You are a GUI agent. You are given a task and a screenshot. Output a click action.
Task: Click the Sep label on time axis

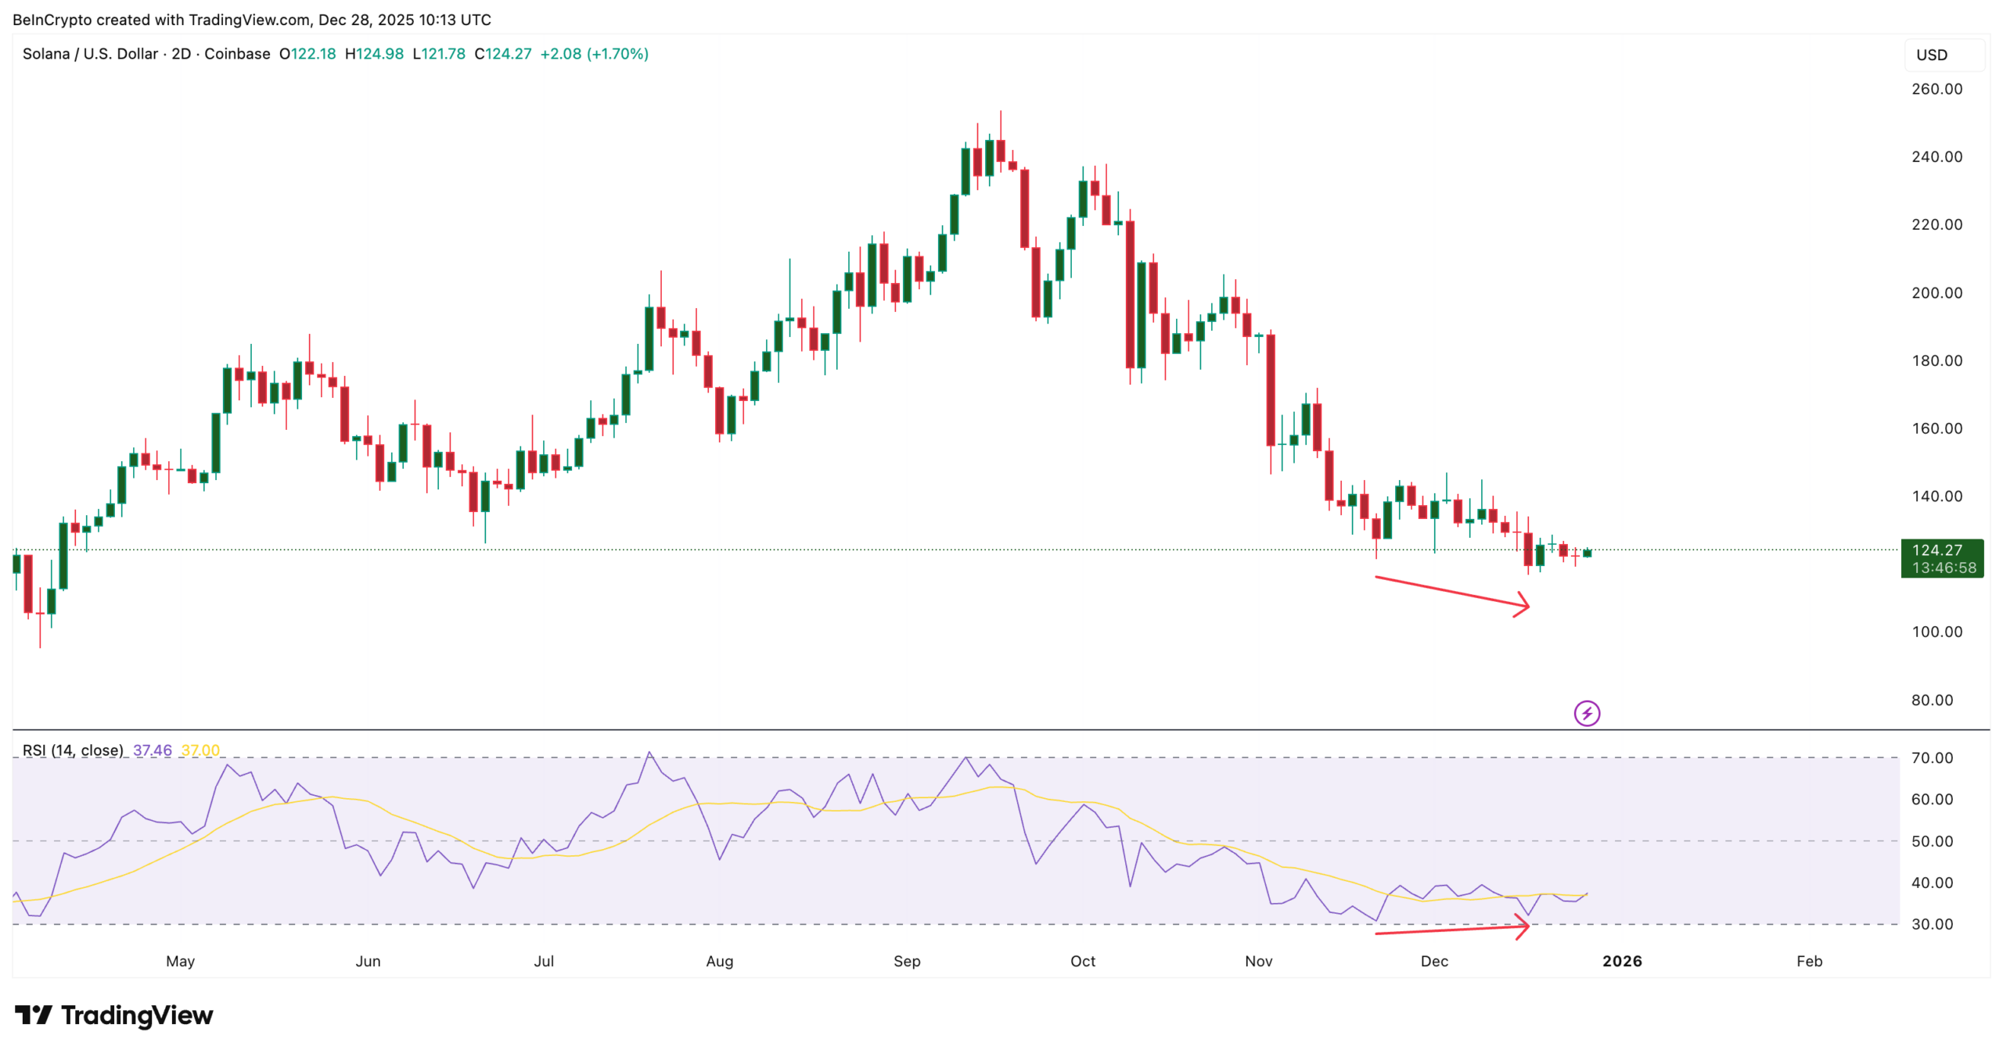tap(906, 961)
